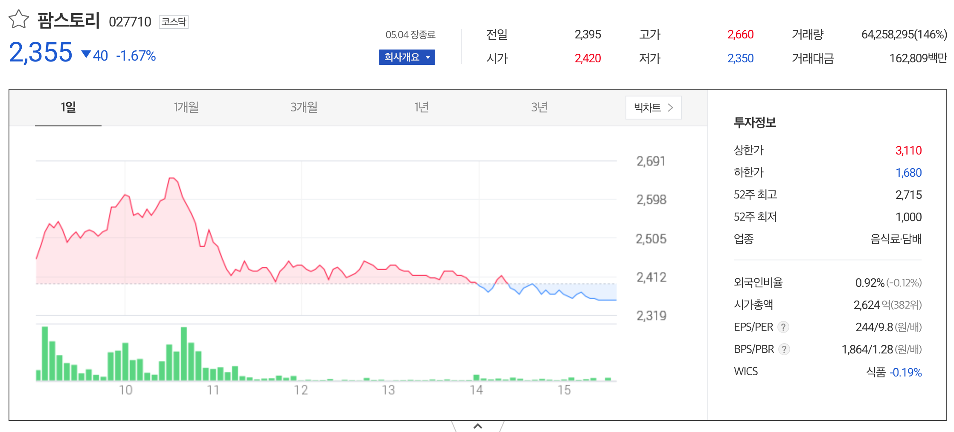Click the 11 hour mark on the chart axis
Viewport: 954px width, 432px height.
(213, 390)
